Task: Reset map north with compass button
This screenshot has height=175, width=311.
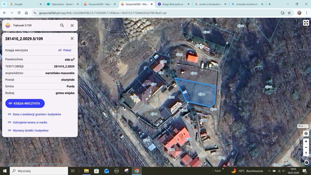Action: tap(306, 153)
